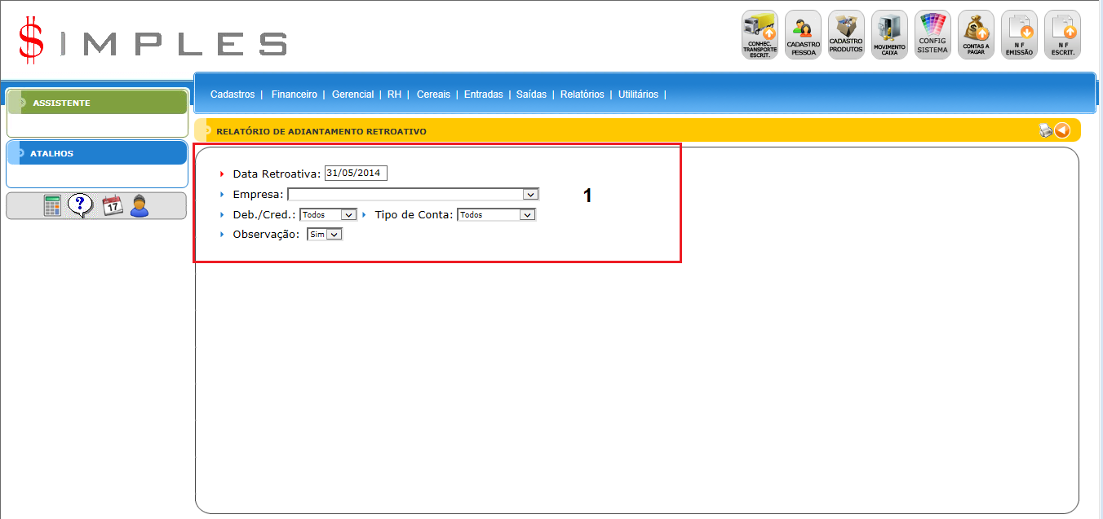The image size is (1103, 519).
Task: Open Movimento Caixa safe icon
Action: (889, 34)
